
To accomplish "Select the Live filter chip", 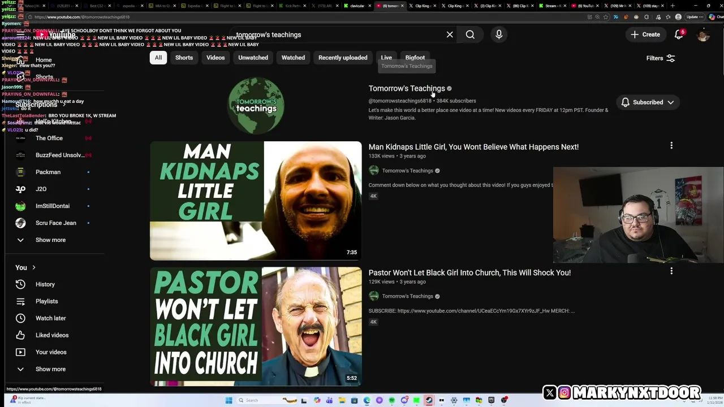I will [x=386, y=58].
